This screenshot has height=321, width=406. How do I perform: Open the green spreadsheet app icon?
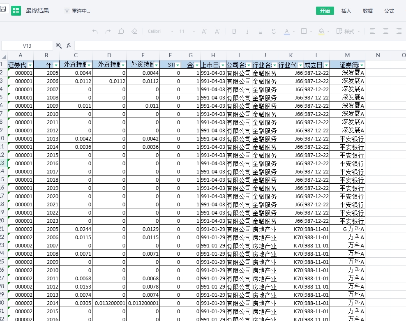pyautogui.click(x=16, y=11)
